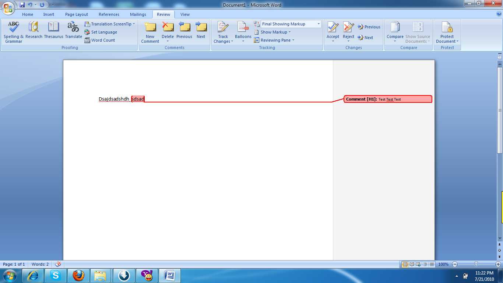Open the Accept dropdown arrow

tap(333, 41)
